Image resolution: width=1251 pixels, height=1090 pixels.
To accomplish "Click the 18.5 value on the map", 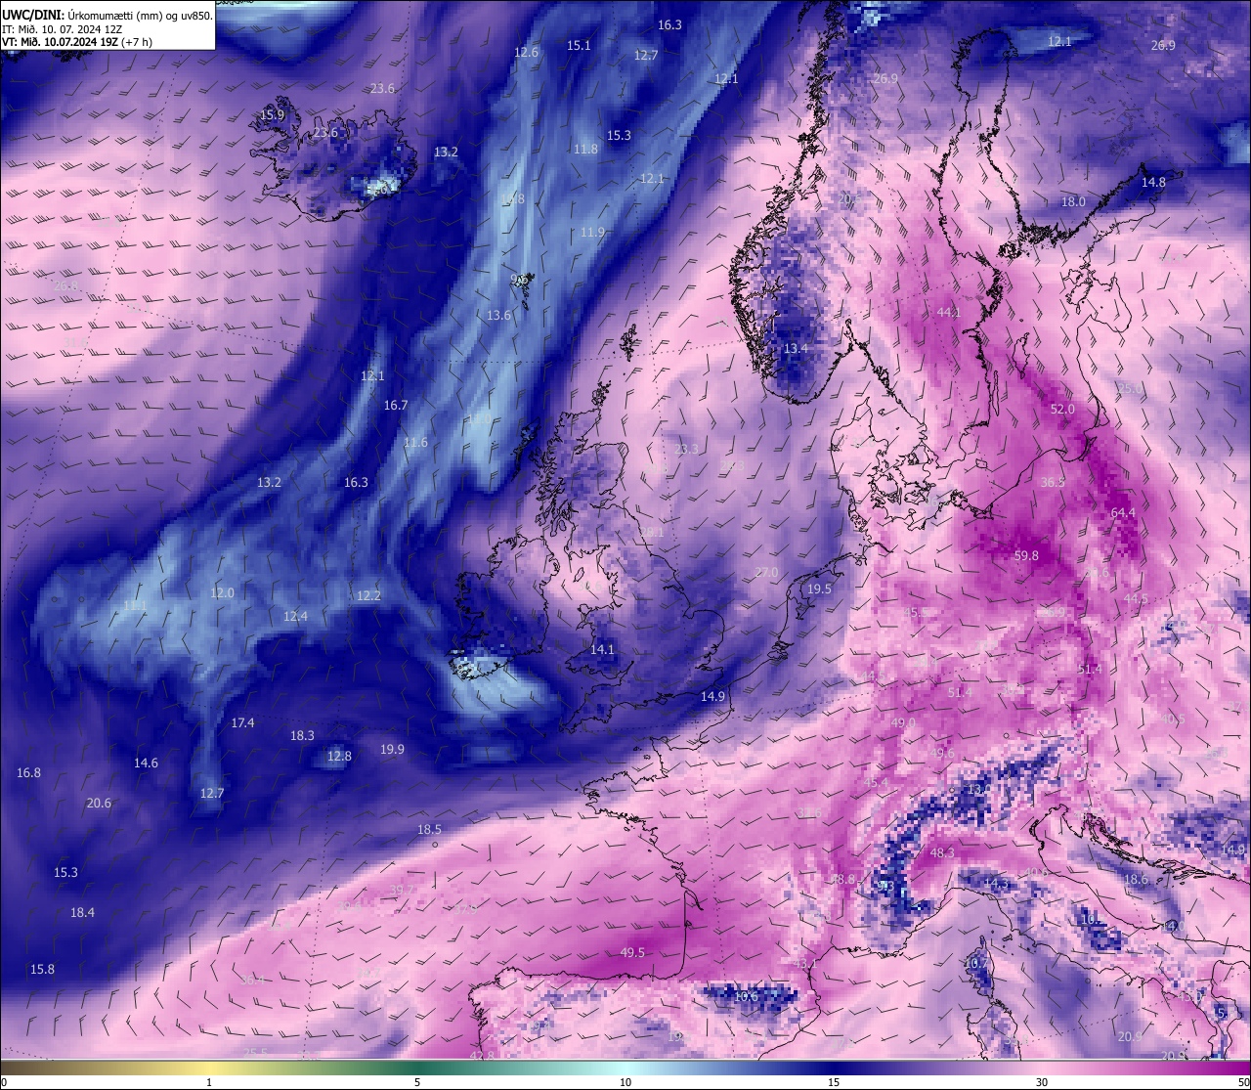I will click(x=429, y=829).
